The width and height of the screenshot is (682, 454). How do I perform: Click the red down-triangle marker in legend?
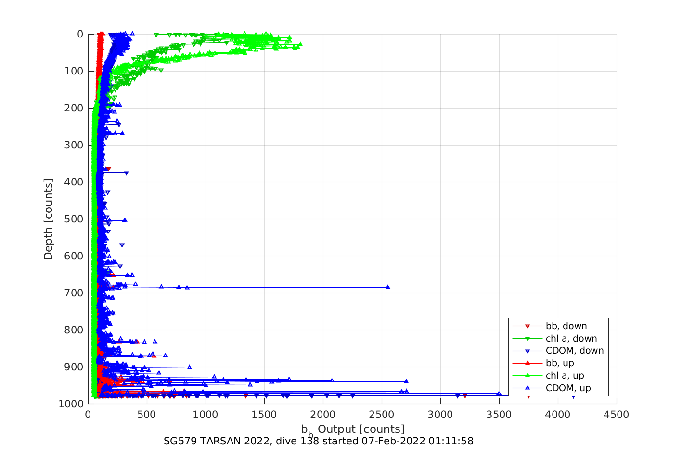pyautogui.click(x=528, y=327)
